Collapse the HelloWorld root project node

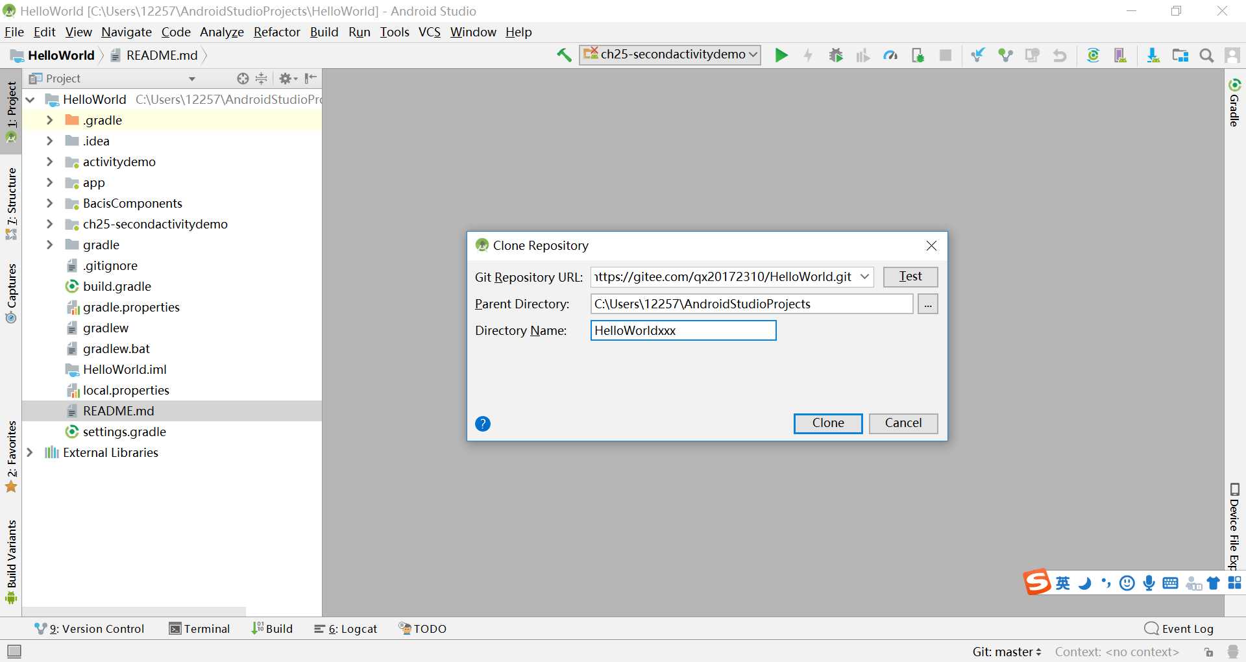pyautogui.click(x=30, y=99)
